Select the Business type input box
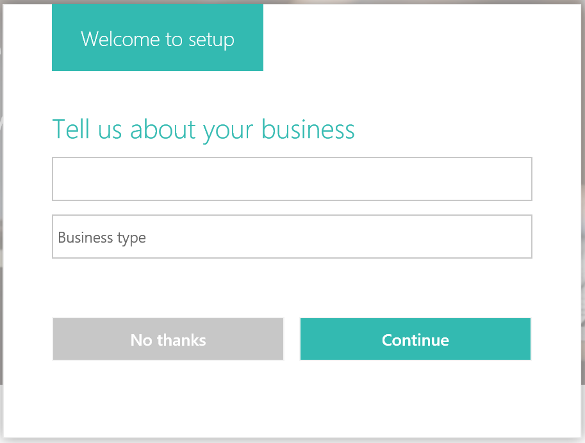 292,237
